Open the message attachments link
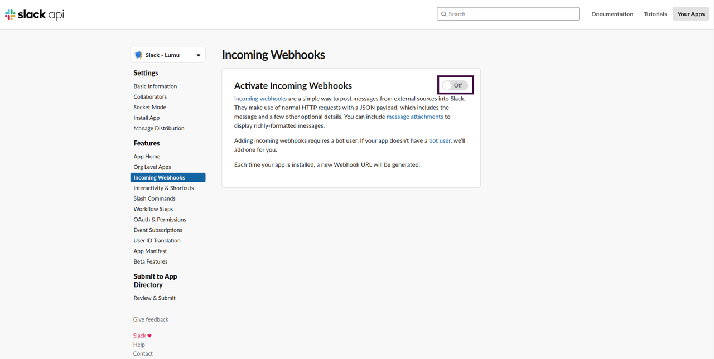Viewport: 714px width, 359px height. click(414, 117)
